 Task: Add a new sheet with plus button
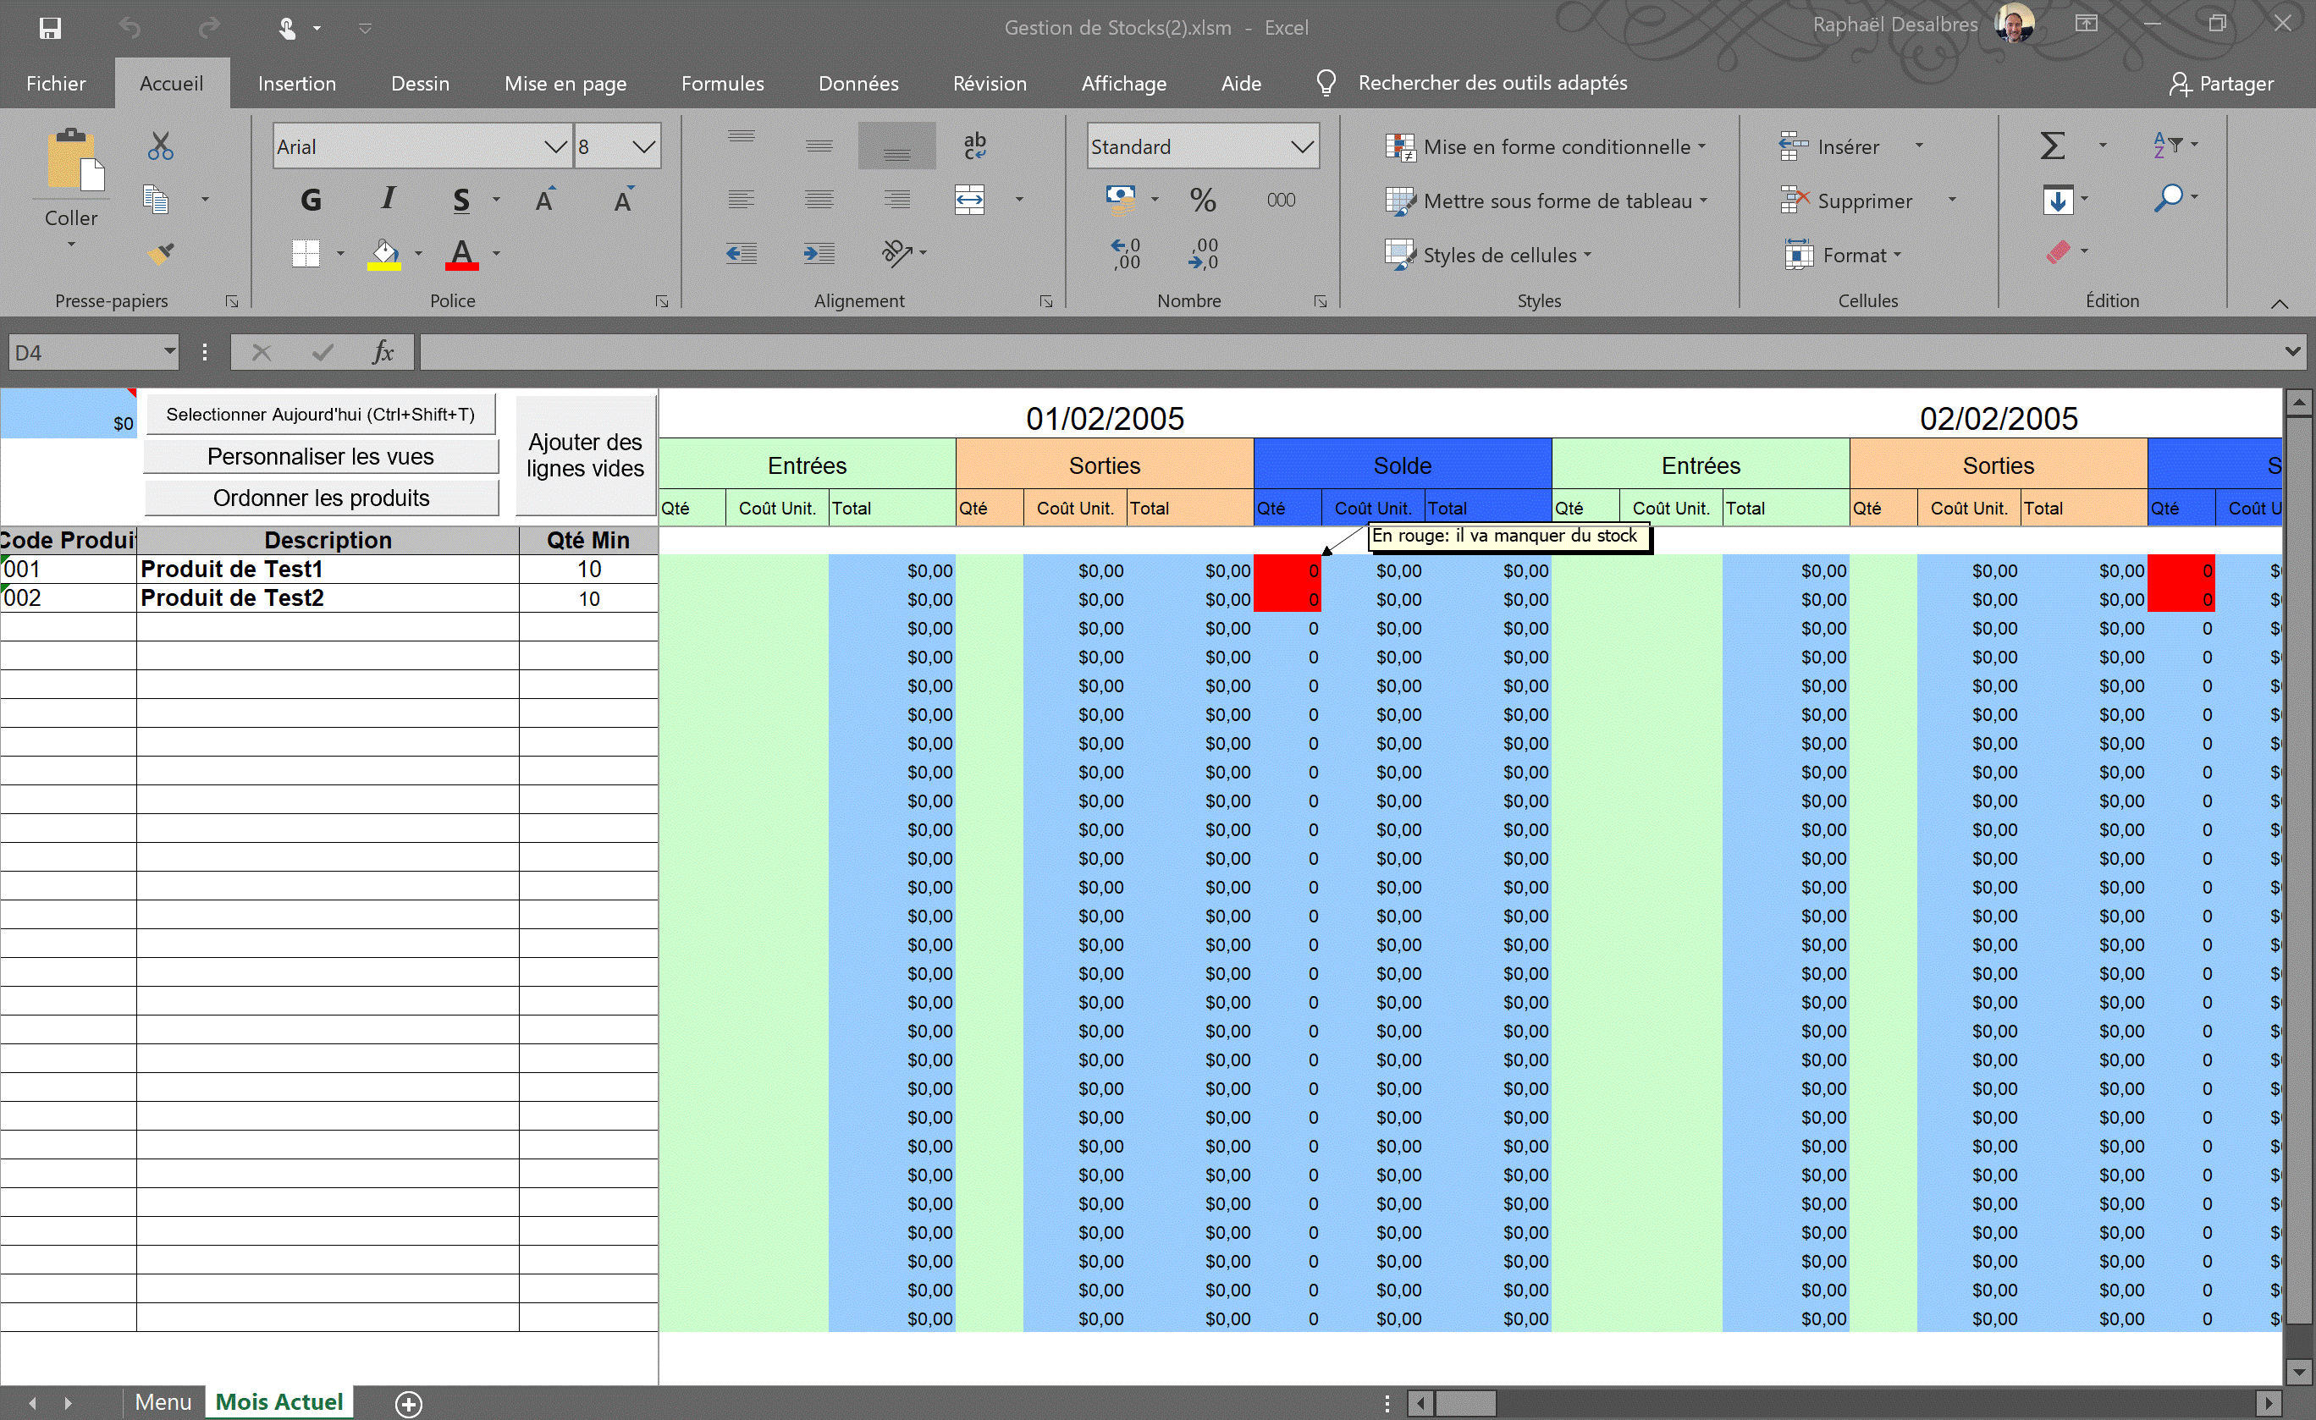(408, 1403)
